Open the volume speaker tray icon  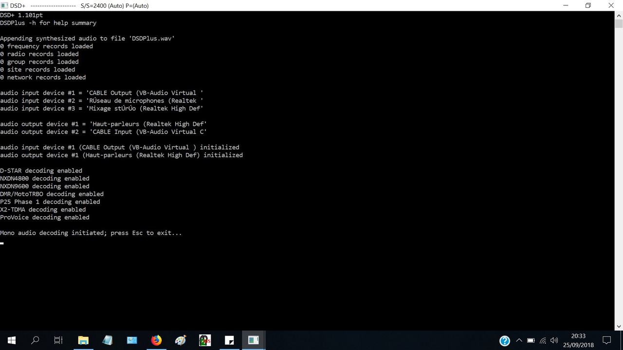[x=554, y=340]
